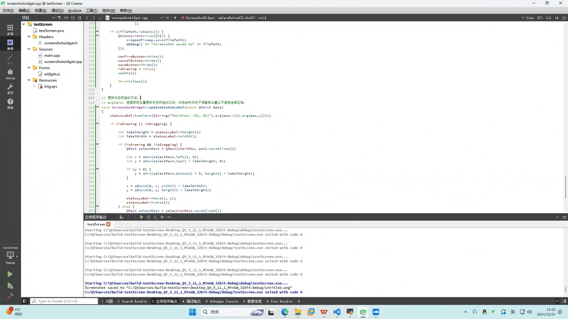The image size is (568, 319).
Task: Collapse the Sources folder
Action: coord(29,49)
